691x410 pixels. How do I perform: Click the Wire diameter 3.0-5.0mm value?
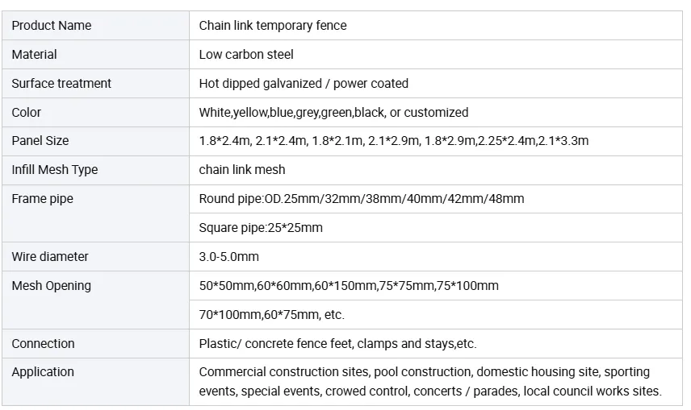pos(228,257)
